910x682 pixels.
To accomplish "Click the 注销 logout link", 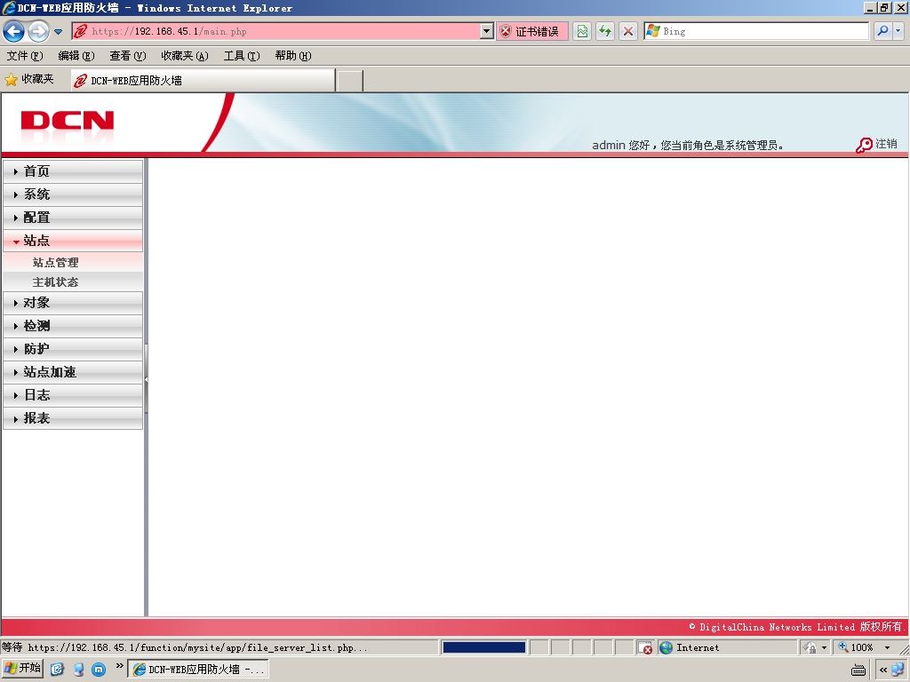I will [x=886, y=144].
